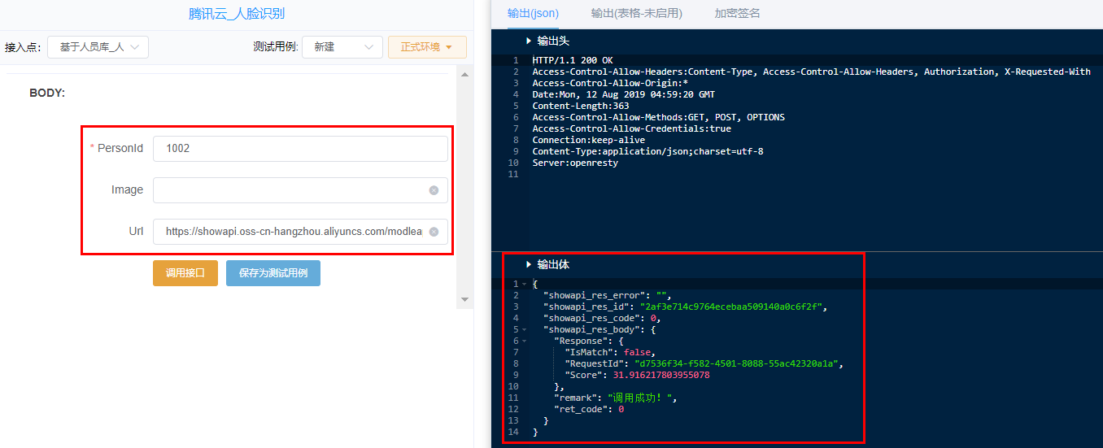1103x448 pixels.
Task: Click the form scrollbar down arrow
Action: coord(465,300)
